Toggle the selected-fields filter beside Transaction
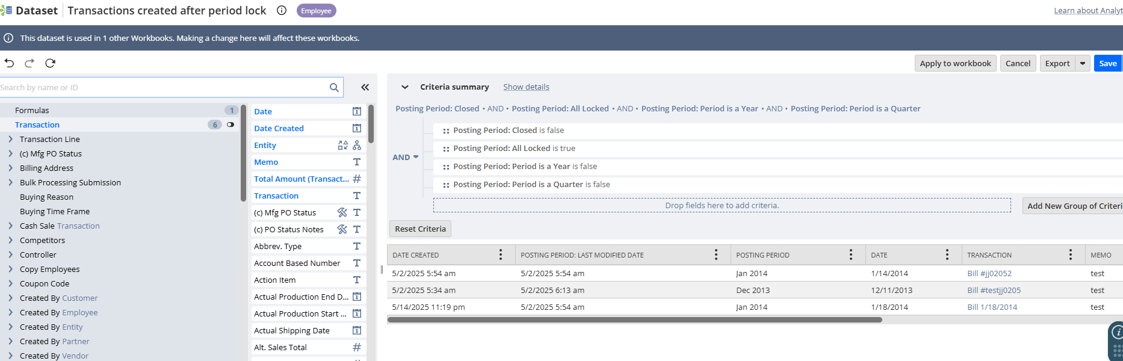Screen dimensions: 1123x361 click(230, 125)
